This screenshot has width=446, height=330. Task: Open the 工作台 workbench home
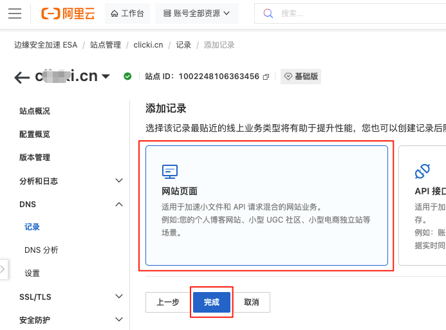[127, 14]
